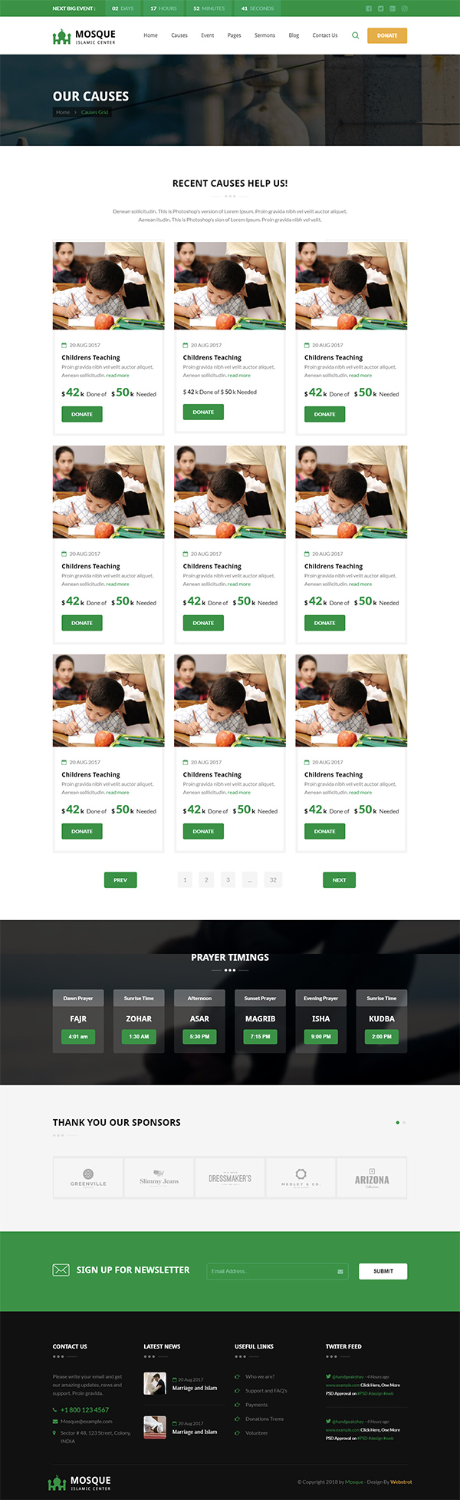
Task: Switch to second sponsors carousel dot
Action: [404, 1123]
